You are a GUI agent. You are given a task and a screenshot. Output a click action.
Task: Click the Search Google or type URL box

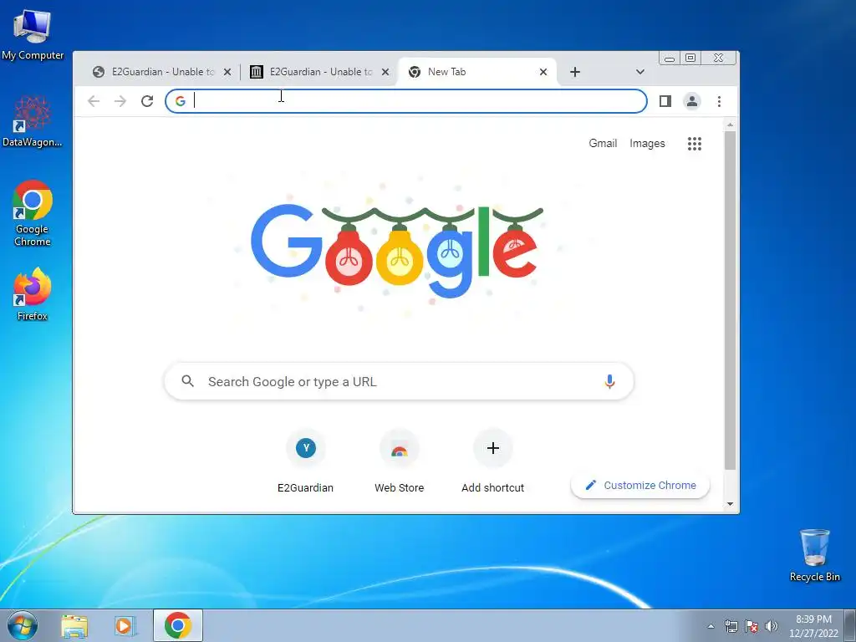click(399, 381)
